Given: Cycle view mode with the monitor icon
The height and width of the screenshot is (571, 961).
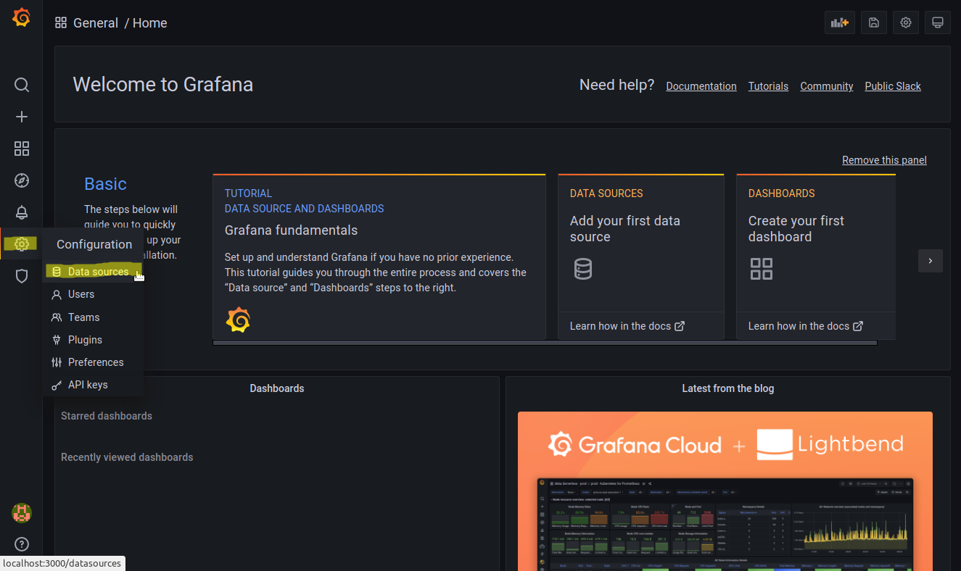Looking at the screenshot, I should [x=938, y=22].
